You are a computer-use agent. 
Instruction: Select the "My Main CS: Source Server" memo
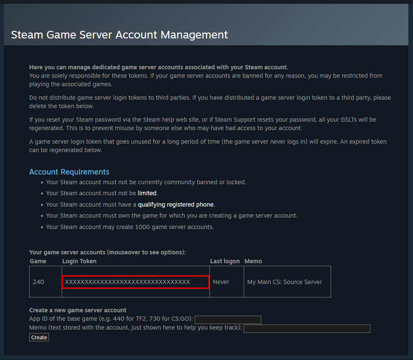[x=285, y=282]
